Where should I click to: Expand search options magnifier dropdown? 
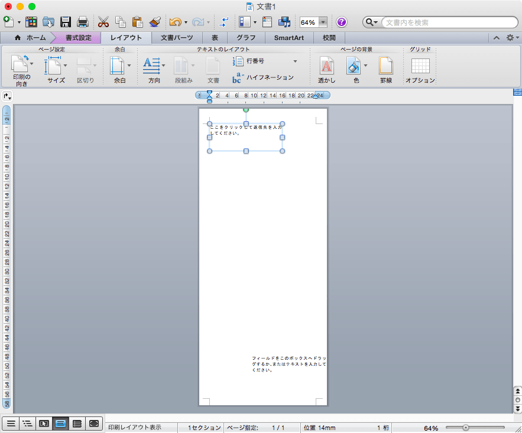click(372, 22)
